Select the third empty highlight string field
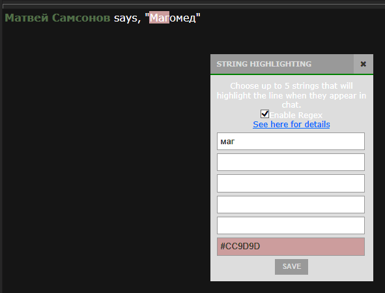 (291, 183)
